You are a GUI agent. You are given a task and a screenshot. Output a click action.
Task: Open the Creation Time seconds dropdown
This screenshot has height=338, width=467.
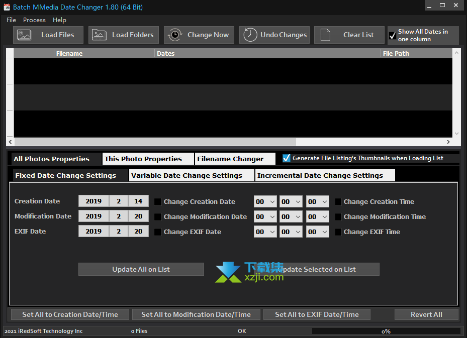click(x=318, y=202)
